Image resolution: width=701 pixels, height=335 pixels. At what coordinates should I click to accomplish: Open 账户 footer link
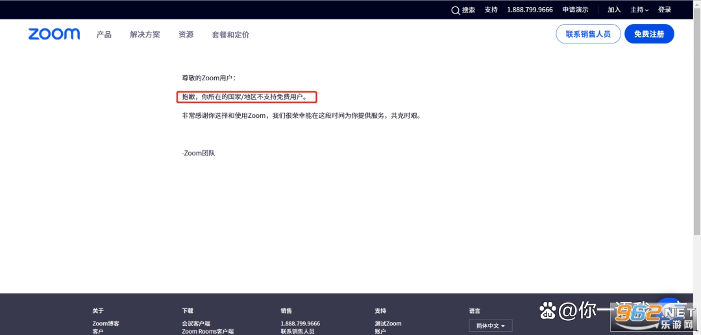tap(380, 331)
